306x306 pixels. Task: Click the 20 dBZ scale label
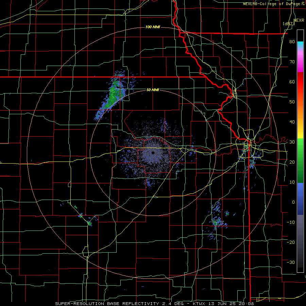pyautogui.click(x=292, y=162)
